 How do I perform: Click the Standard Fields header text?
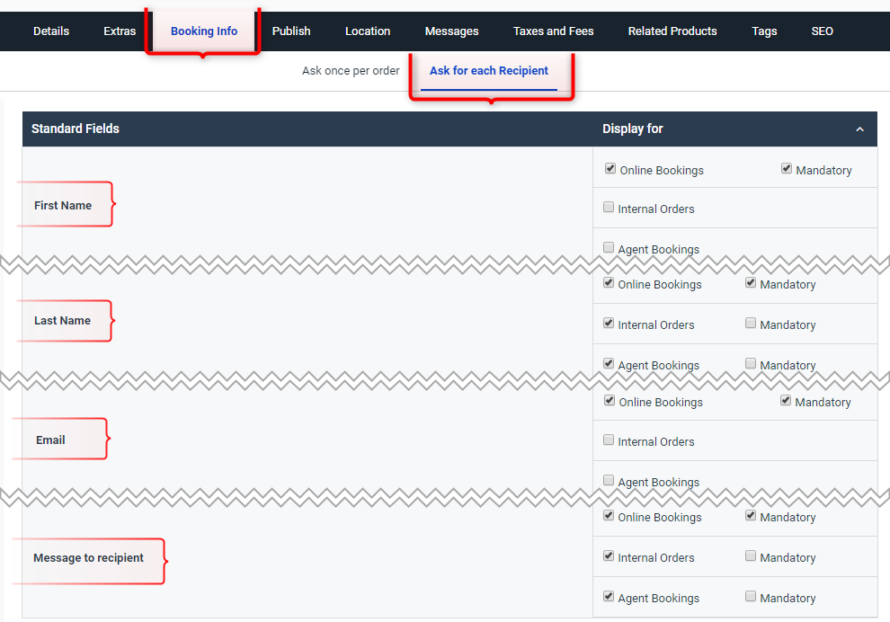coord(76,129)
